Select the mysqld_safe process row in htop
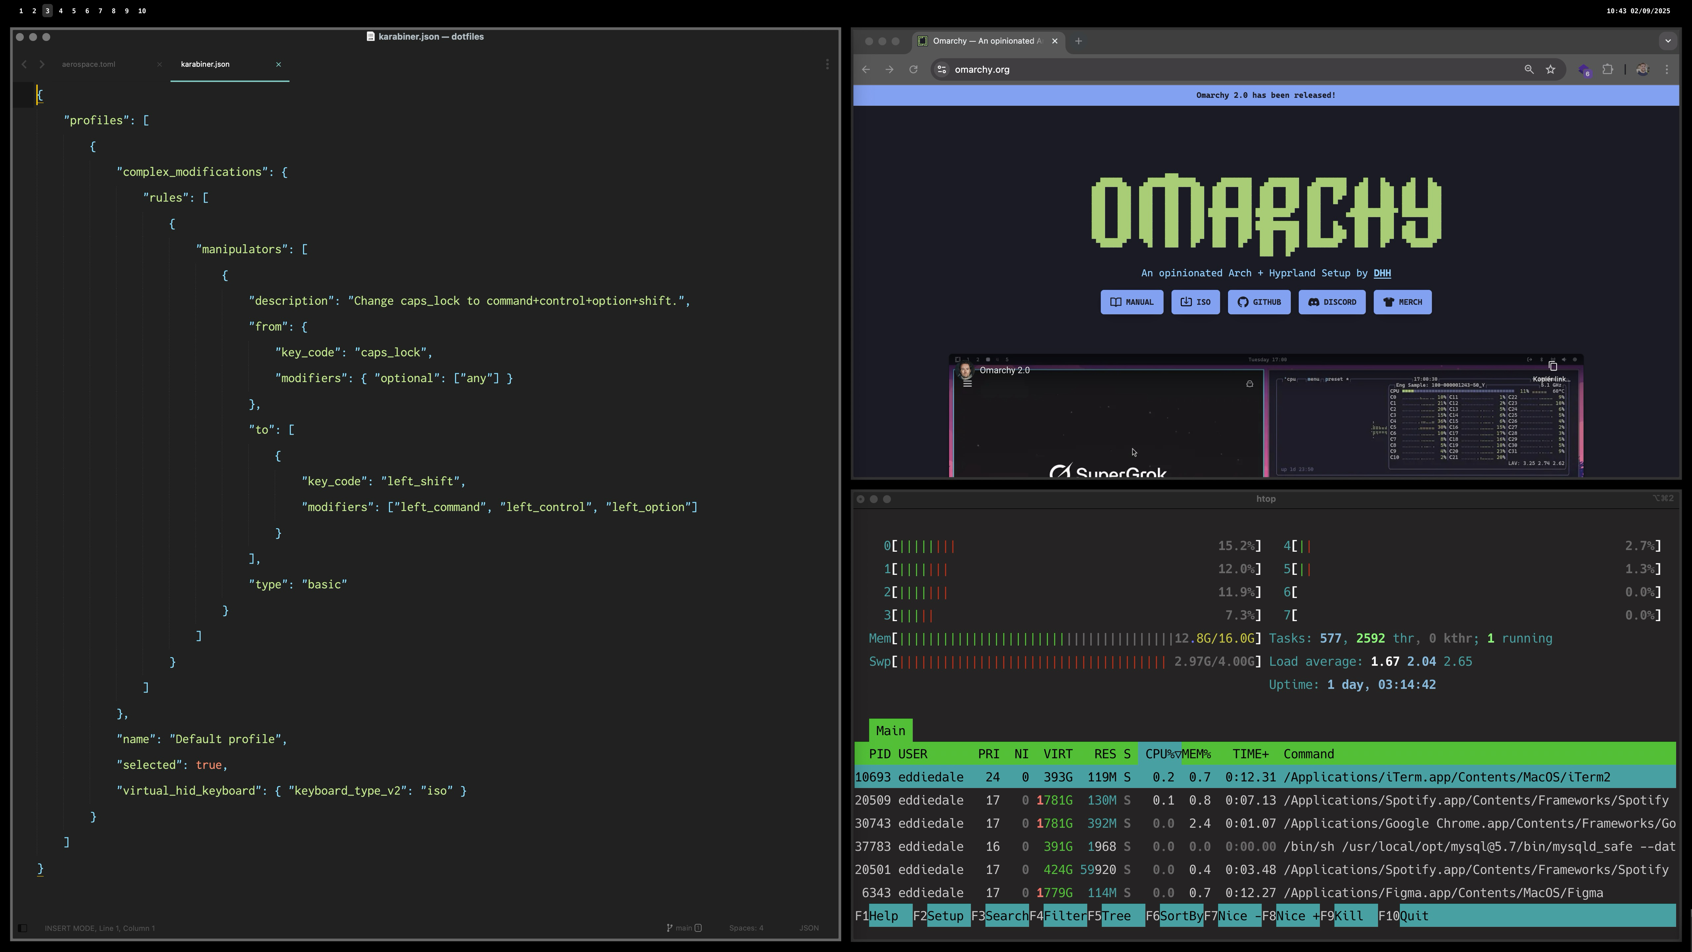This screenshot has height=952, width=1692. pos(1265,847)
